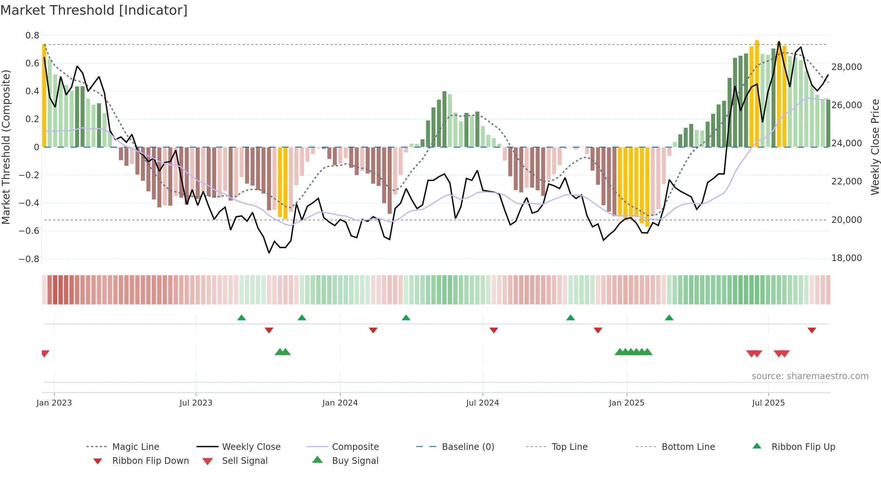Click the −0.8 left axis label
The width and height of the screenshot is (881, 495).
[x=29, y=259]
